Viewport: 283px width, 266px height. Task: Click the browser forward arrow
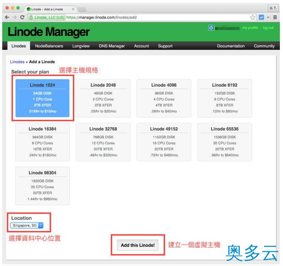click(x=14, y=18)
